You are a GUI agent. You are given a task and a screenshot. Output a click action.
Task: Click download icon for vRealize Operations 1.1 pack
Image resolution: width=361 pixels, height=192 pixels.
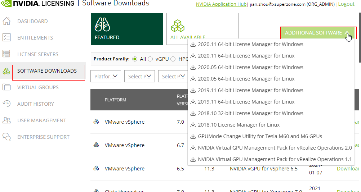point(193,159)
